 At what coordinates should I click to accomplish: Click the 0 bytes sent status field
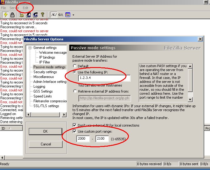189,164
